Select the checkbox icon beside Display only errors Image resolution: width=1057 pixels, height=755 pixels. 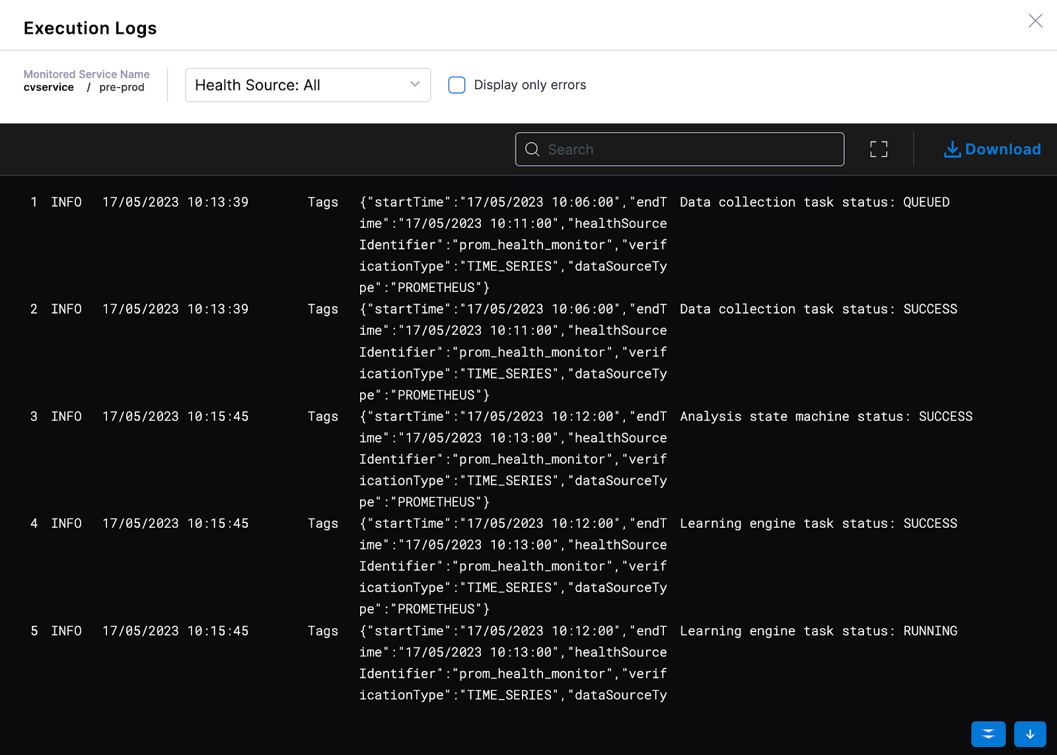pyautogui.click(x=456, y=85)
